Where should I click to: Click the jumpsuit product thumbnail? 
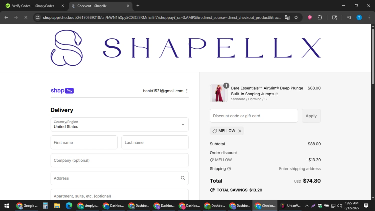click(218, 93)
